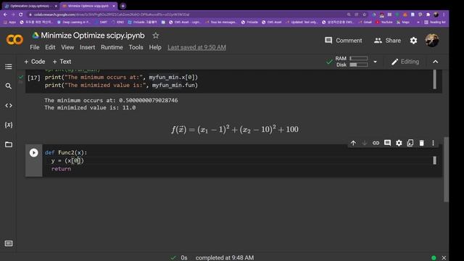Open the View menu
Screen dimensions: 464x261
[x=67, y=47]
